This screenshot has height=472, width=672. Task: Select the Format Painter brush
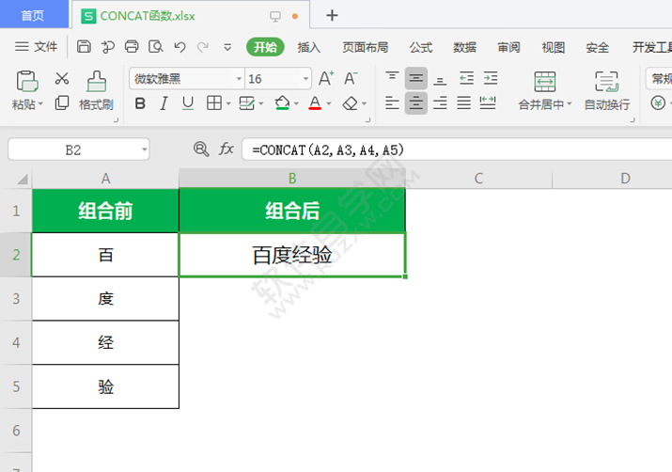pos(97,81)
